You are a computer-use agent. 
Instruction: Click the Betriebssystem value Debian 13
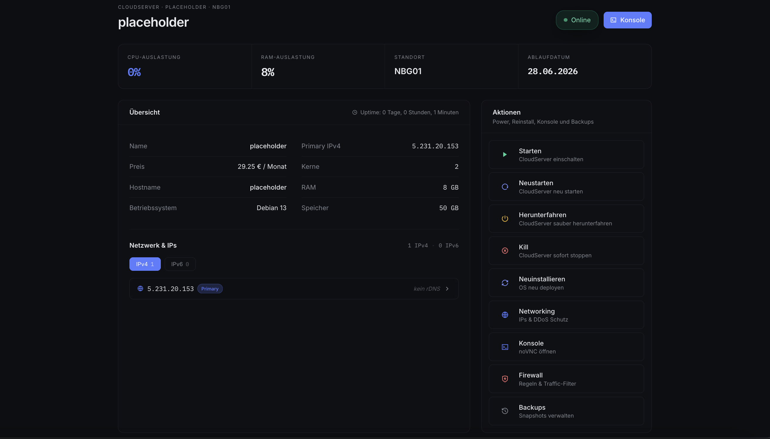pos(271,208)
